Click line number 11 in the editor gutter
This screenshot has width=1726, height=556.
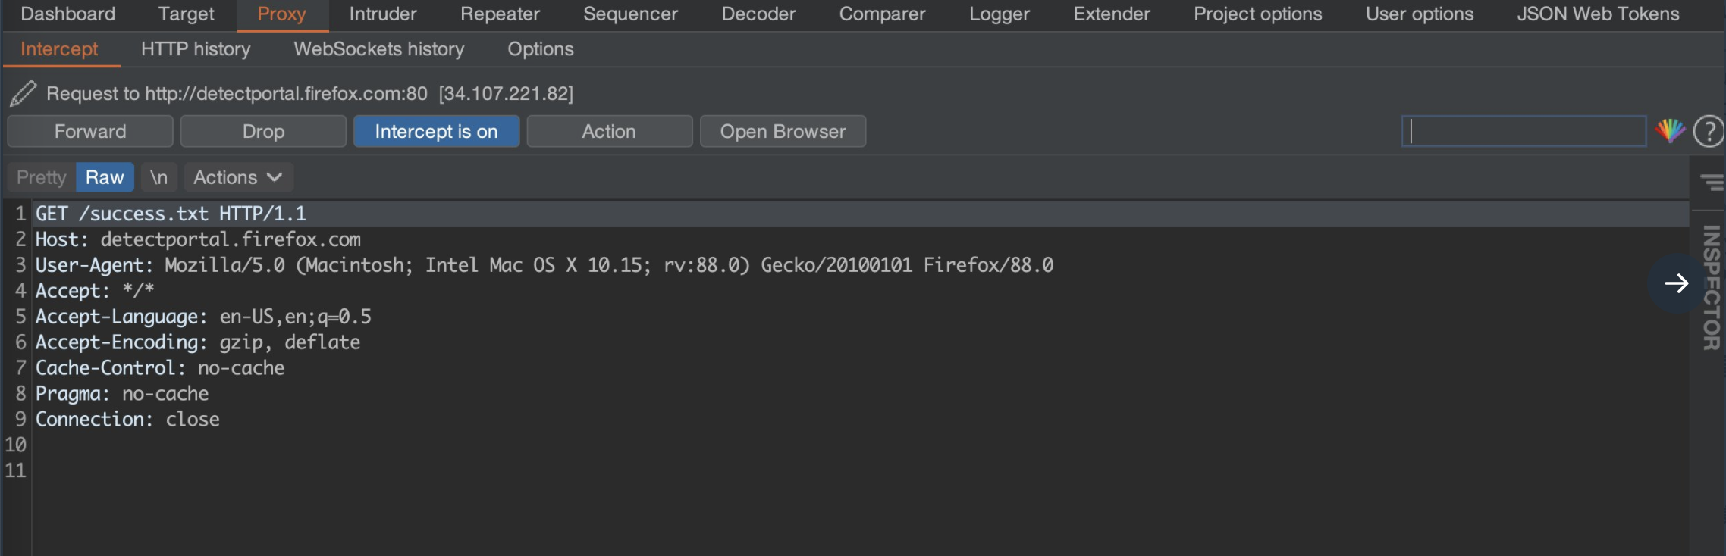15,470
